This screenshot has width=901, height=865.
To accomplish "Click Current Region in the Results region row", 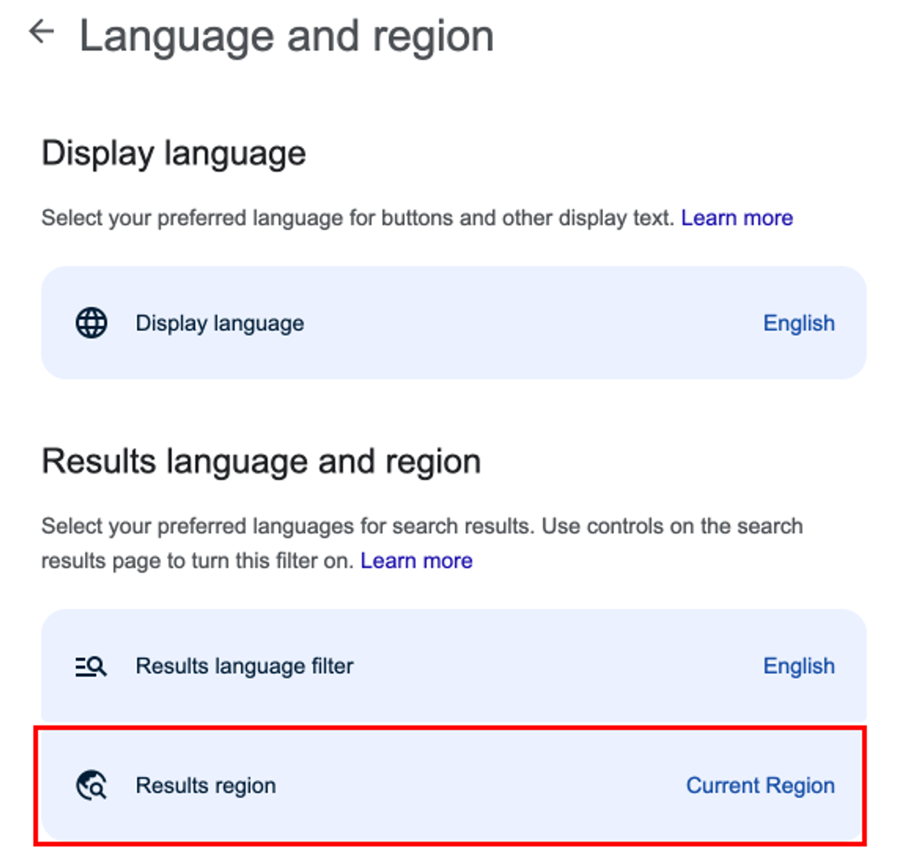I will tap(760, 785).
